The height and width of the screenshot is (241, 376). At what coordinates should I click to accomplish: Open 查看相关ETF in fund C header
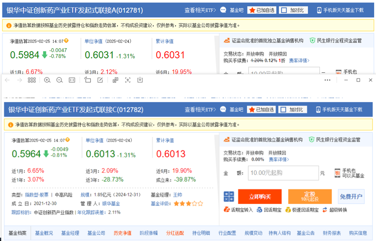200,110
